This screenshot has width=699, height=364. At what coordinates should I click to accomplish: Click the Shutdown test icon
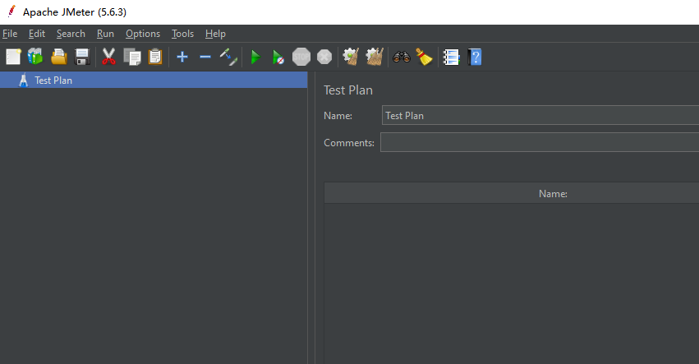tap(324, 57)
